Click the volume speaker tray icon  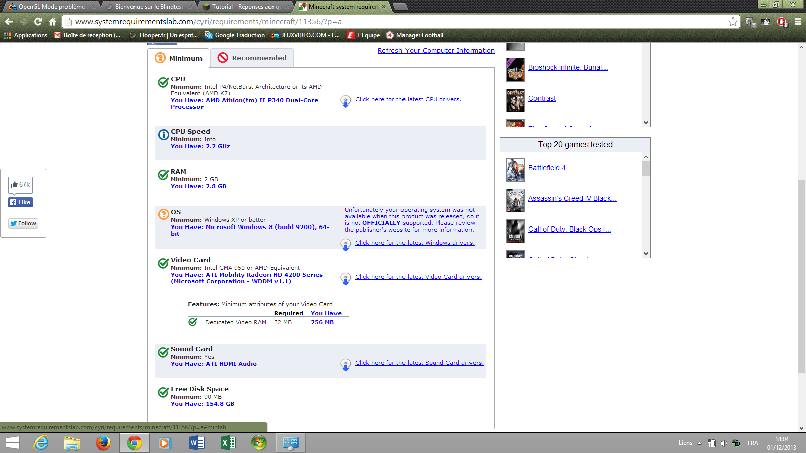click(x=724, y=443)
